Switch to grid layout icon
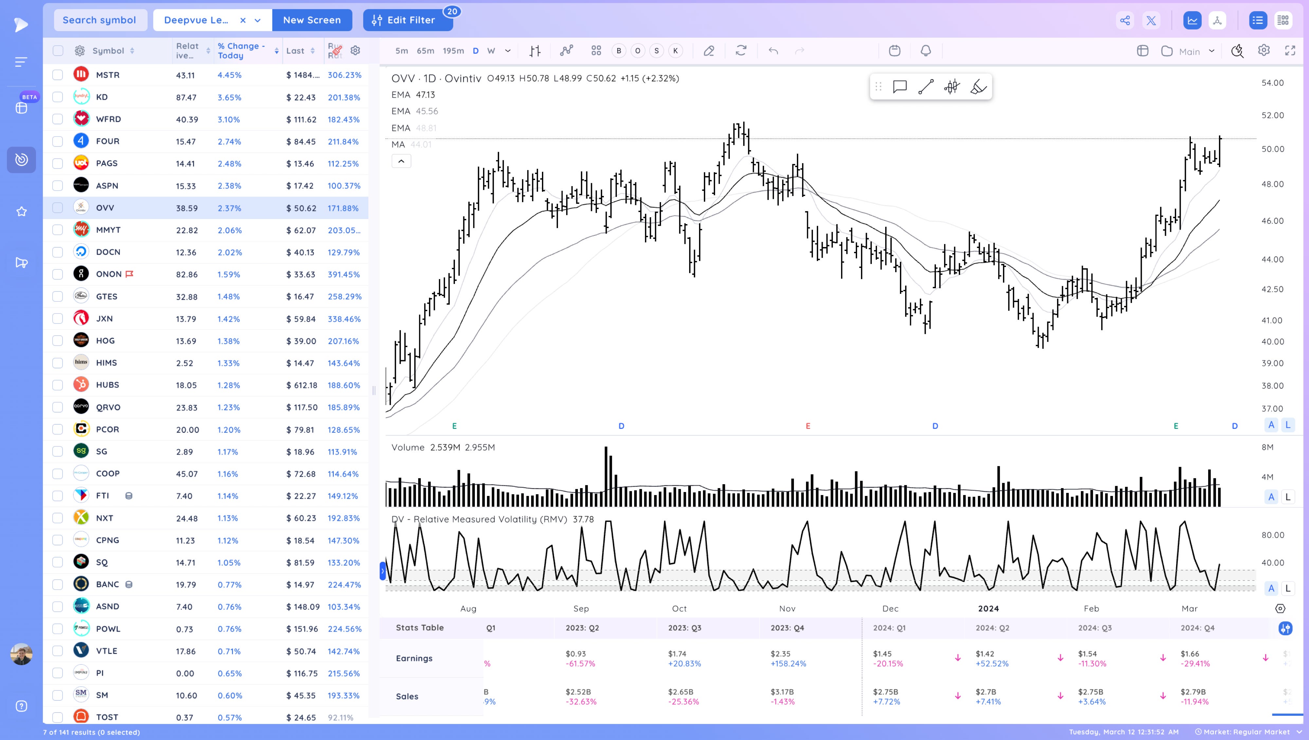 coord(1283,20)
